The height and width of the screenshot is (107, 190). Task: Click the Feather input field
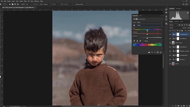click(x=28, y=4)
